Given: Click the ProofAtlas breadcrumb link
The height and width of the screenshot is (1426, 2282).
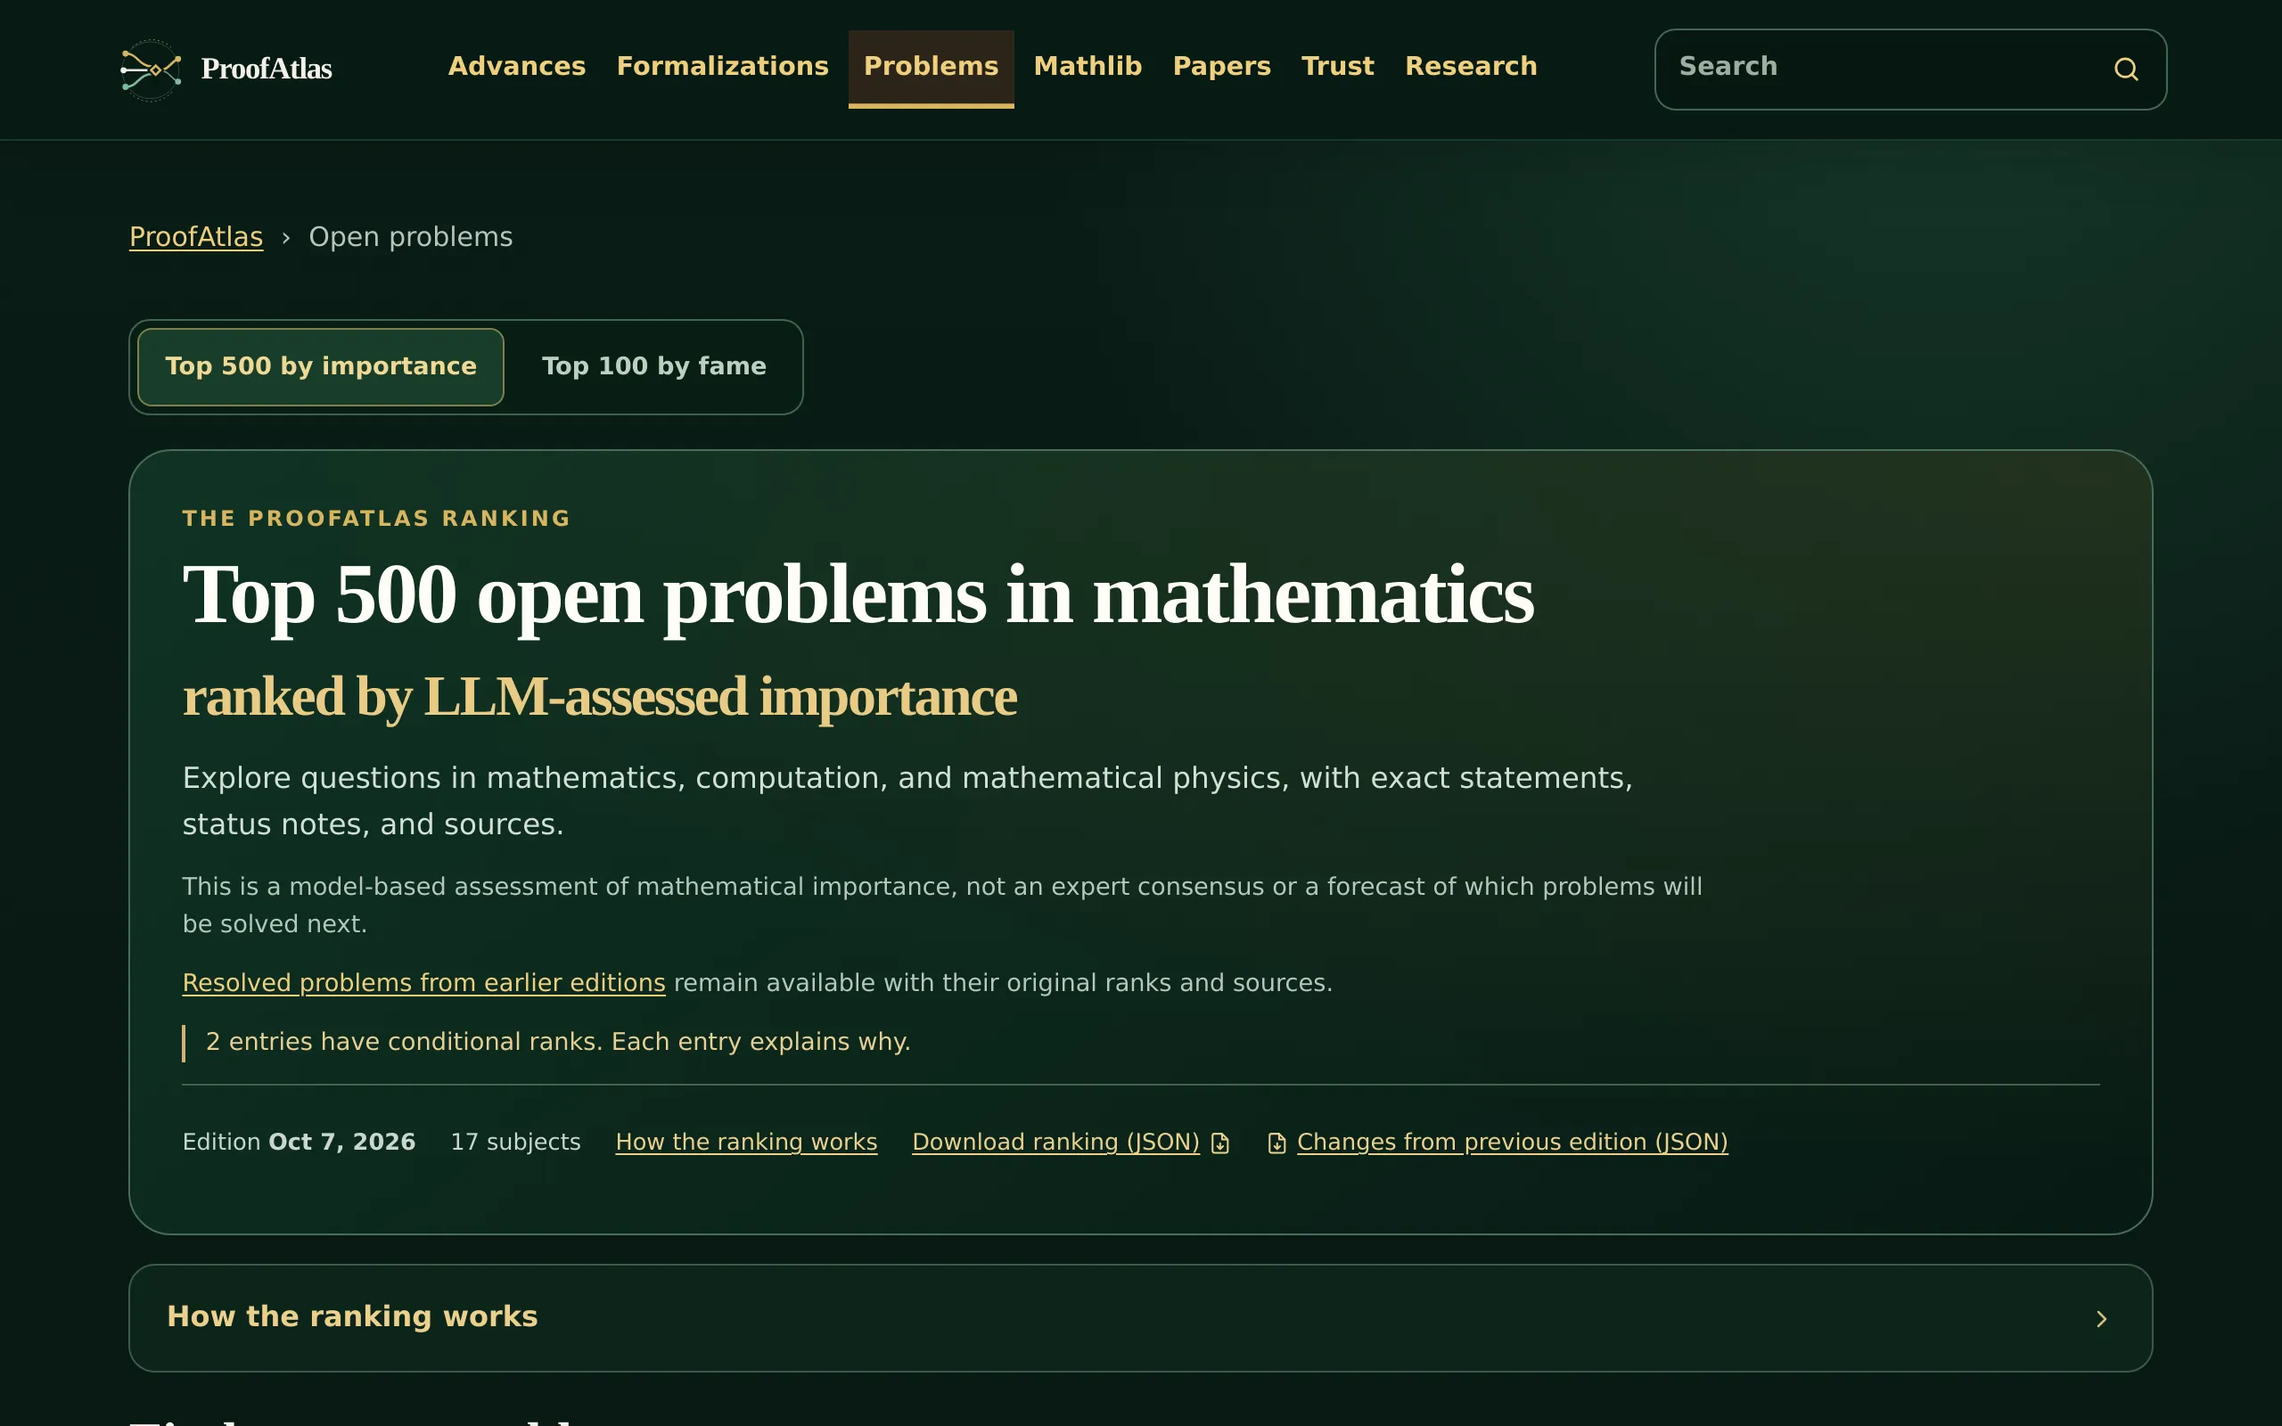Looking at the screenshot, I should click(x=196, y=237).
